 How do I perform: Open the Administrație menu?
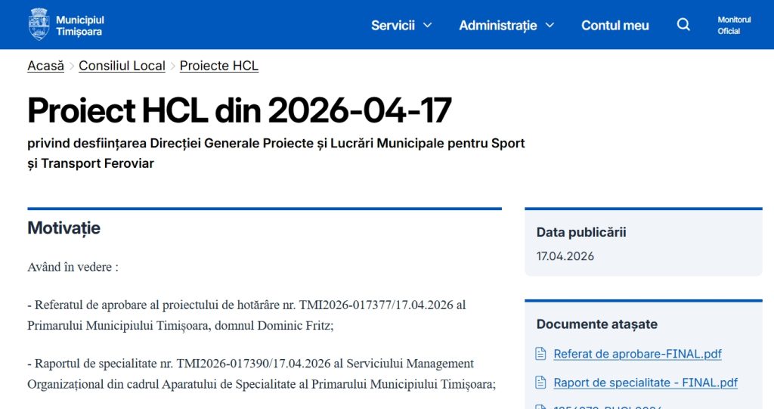tap(497, 25)
